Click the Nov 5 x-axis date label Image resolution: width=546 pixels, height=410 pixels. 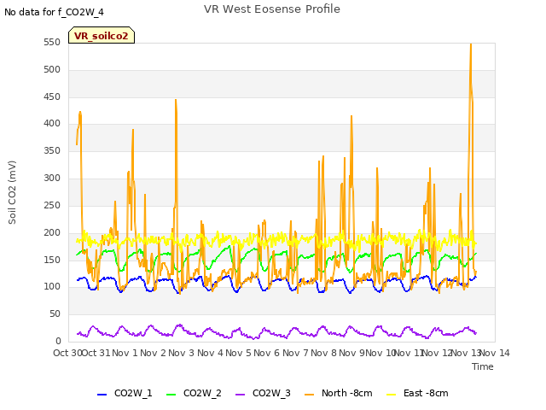tap(238, 353)
